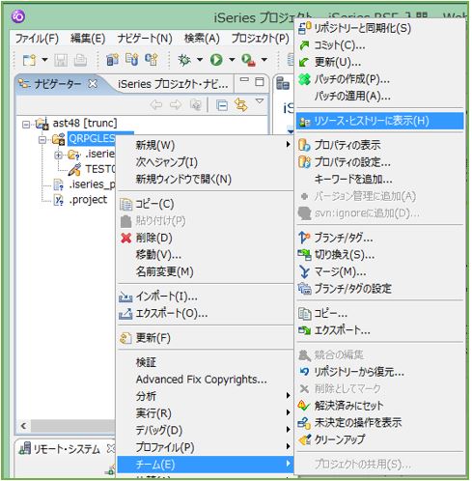The height and width of the screenshot is (481, 472).
Task: Select the .project file
Action: [x=88, y=200]
